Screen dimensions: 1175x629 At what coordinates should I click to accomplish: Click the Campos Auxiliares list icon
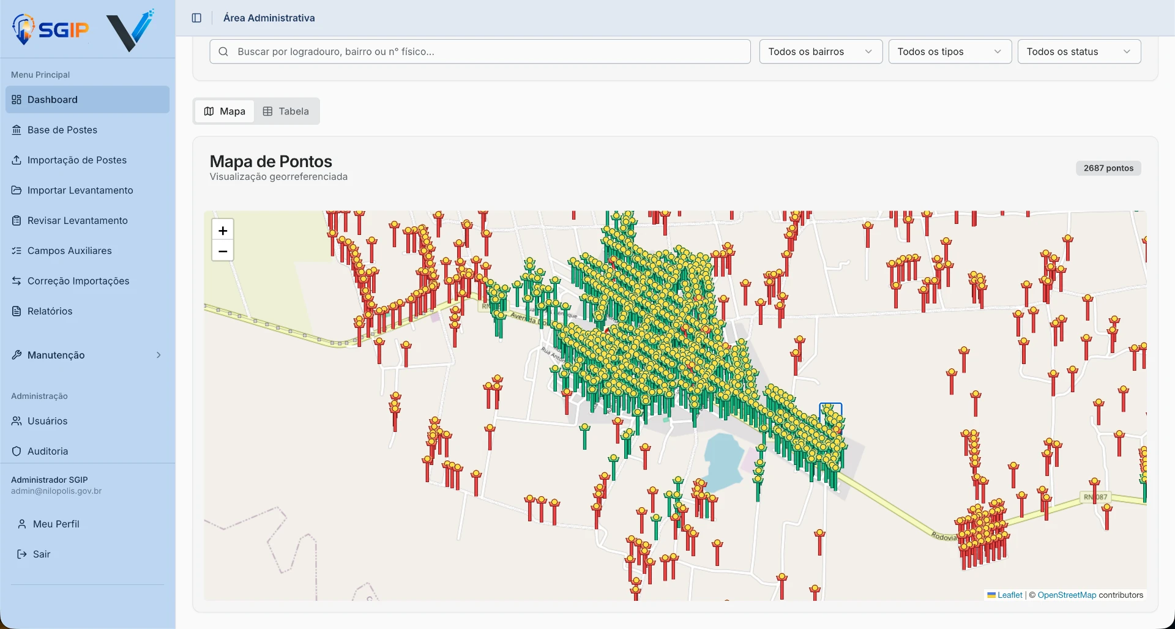click(17, 251)
